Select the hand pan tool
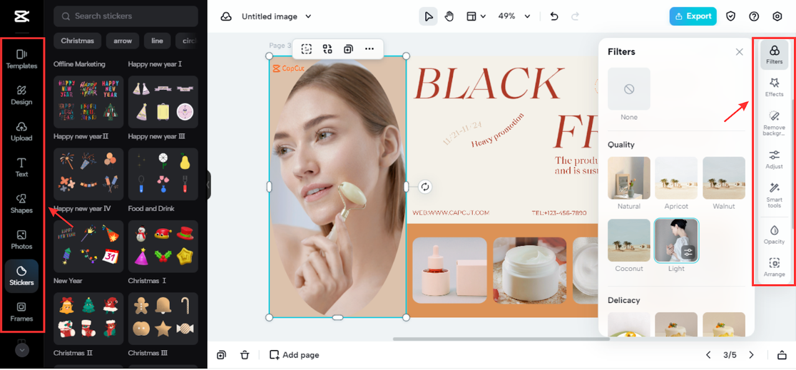This screenshot has width=796, height=370. tap(449, 17)
